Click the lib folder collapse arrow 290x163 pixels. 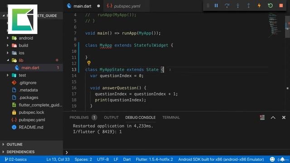[8, 60]
